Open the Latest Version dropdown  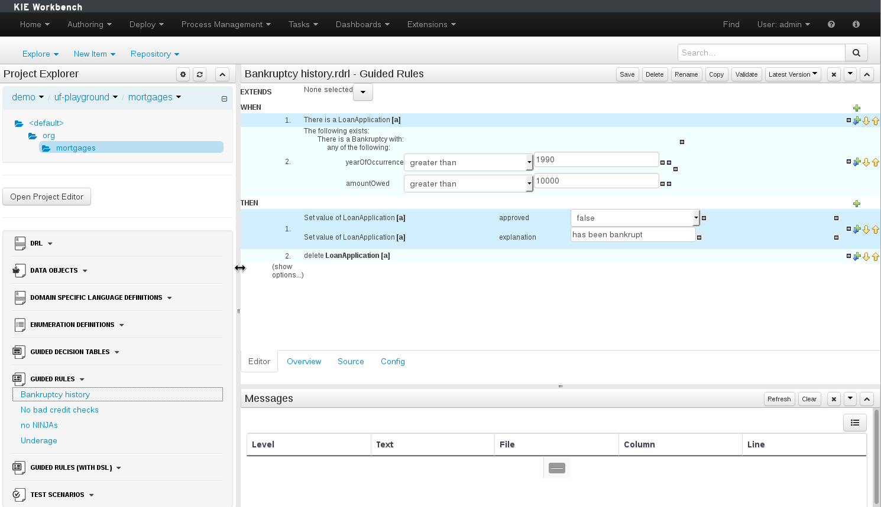point(793,74)
